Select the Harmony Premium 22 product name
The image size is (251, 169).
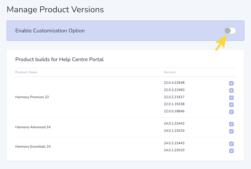pos(32,97)
